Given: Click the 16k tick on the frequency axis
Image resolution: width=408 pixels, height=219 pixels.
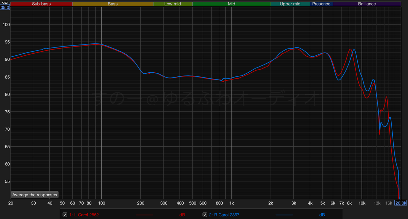Looking at the screenshot, I should pos(389,203).
